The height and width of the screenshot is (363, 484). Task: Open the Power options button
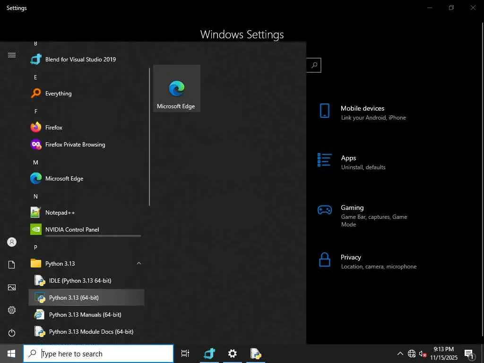12,333
